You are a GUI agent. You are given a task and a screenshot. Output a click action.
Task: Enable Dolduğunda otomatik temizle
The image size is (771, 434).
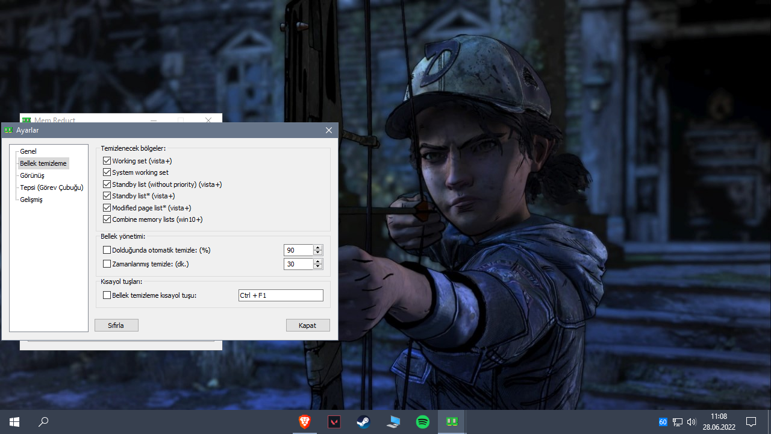[107, 250]
